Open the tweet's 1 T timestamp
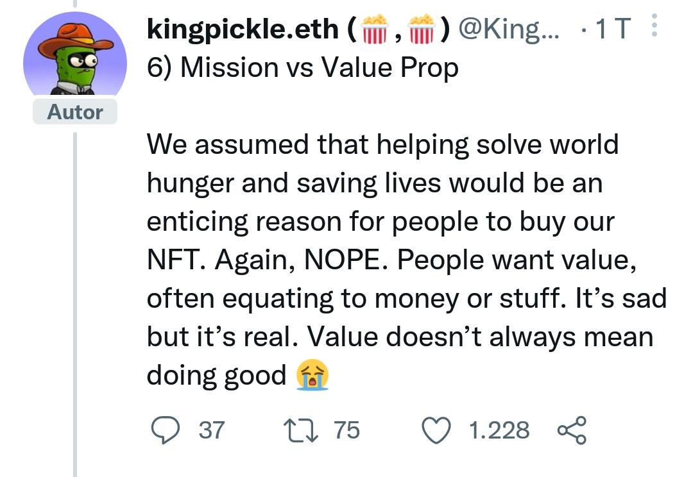The image size is (693, 477). (x=613, y=29)
